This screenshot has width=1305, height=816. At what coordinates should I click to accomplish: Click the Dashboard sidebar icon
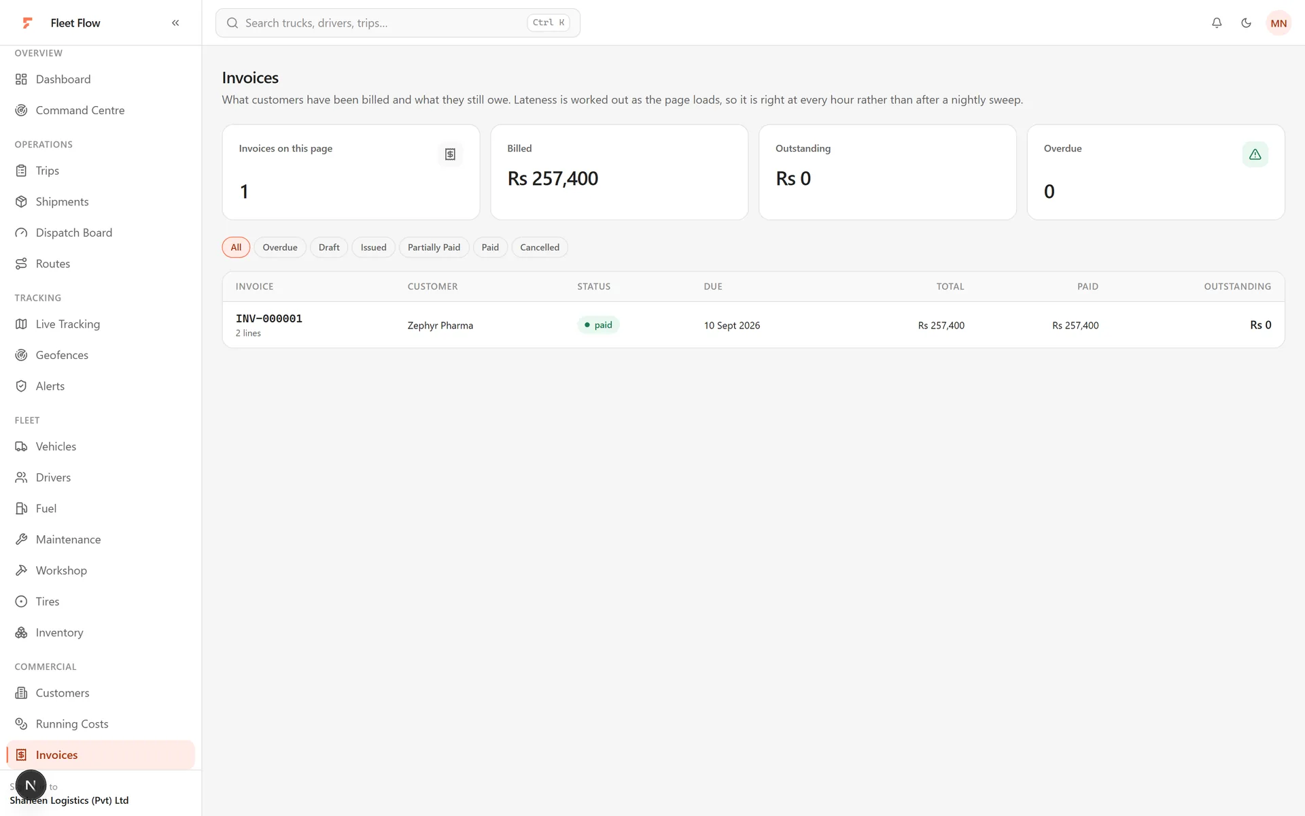pyautogui.click(x=21, y=80)
